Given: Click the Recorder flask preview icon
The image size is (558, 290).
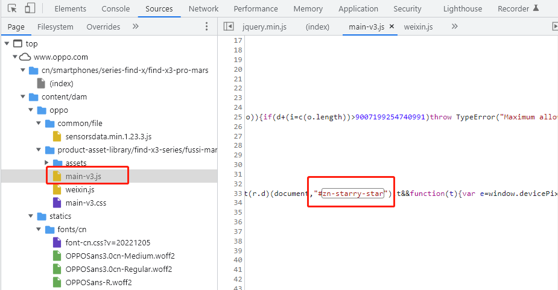Looking at the screenshot, I should [536, 8].
